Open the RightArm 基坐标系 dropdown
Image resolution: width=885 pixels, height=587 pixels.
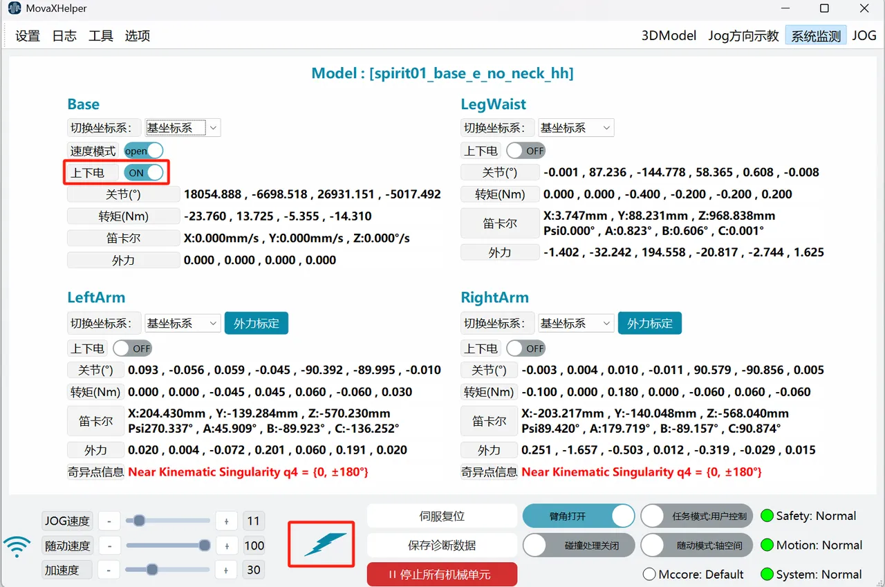pyautogui.click(x=576, y=324)
